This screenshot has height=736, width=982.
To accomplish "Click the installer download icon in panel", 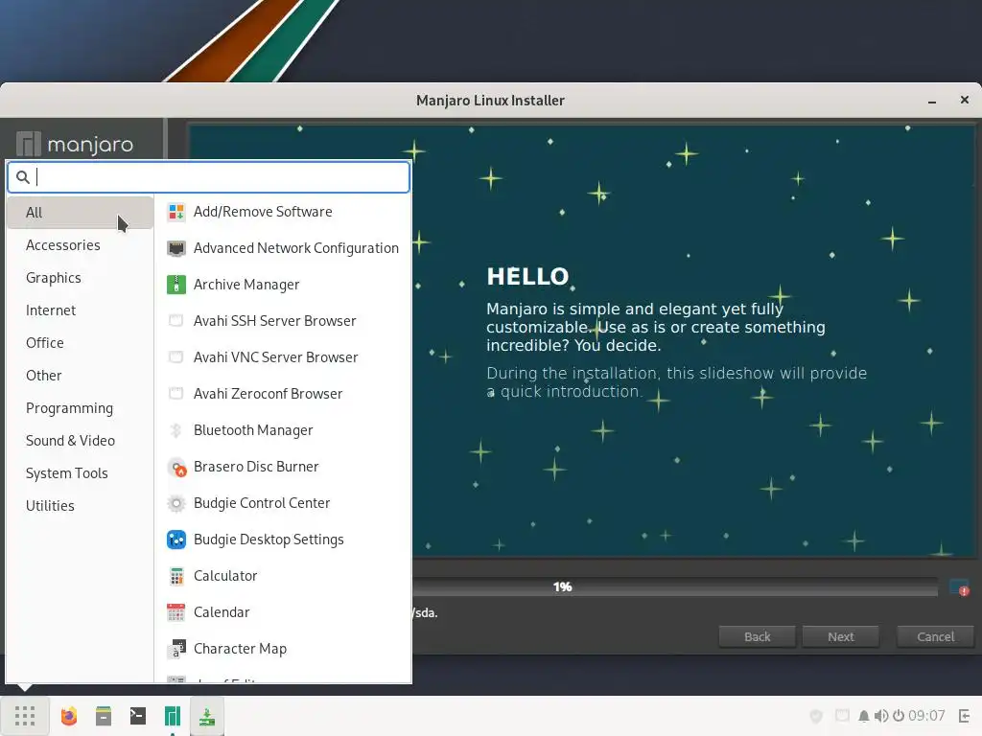I will click(x=207, y=716).
